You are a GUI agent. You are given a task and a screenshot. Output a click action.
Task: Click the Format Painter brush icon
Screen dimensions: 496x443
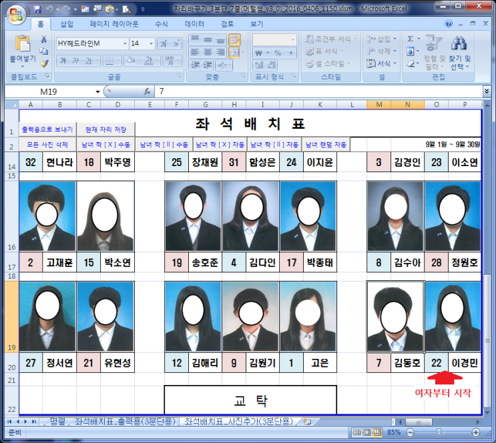coord(44,63)
